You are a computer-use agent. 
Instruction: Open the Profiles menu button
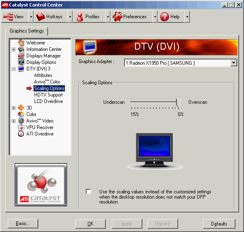pyautogui.click(x=89, y=17)
